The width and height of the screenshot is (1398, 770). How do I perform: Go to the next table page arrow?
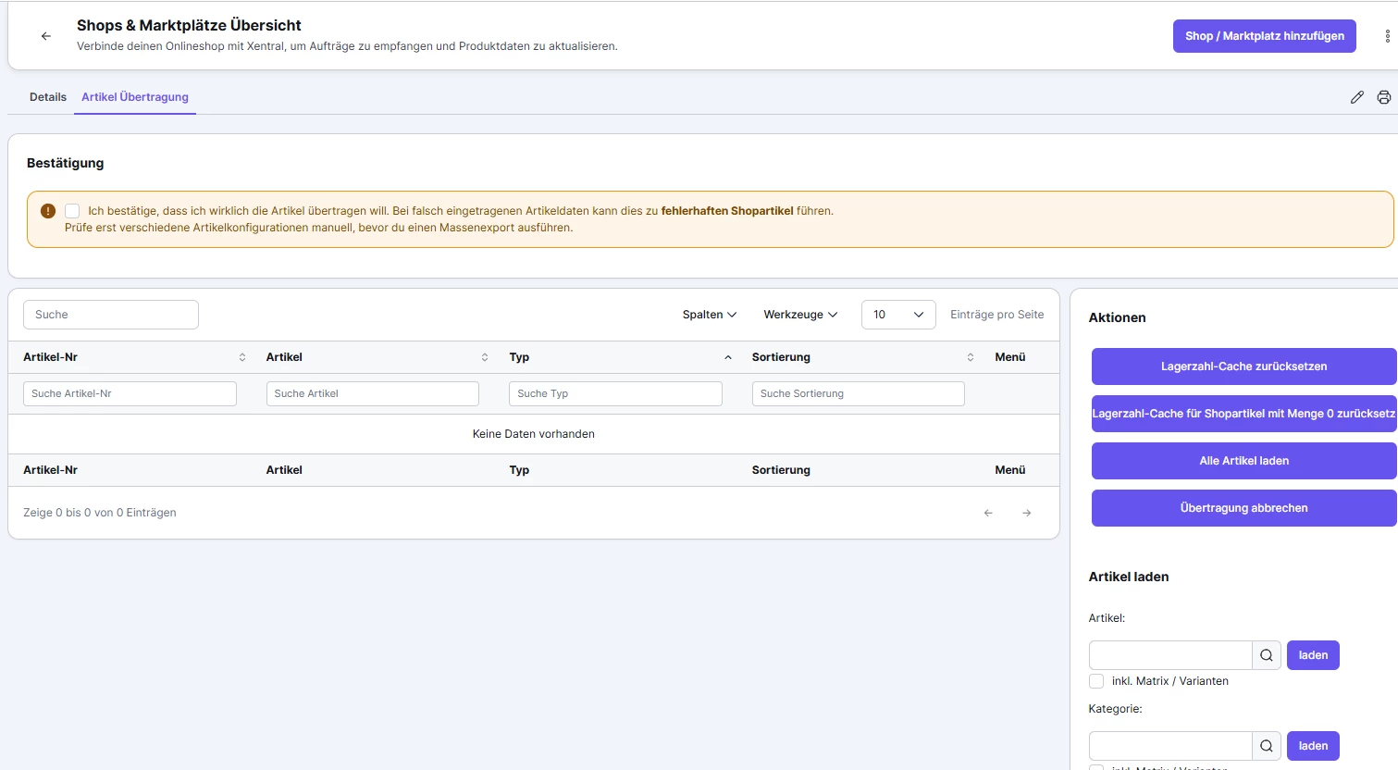tap(1026, 513)
